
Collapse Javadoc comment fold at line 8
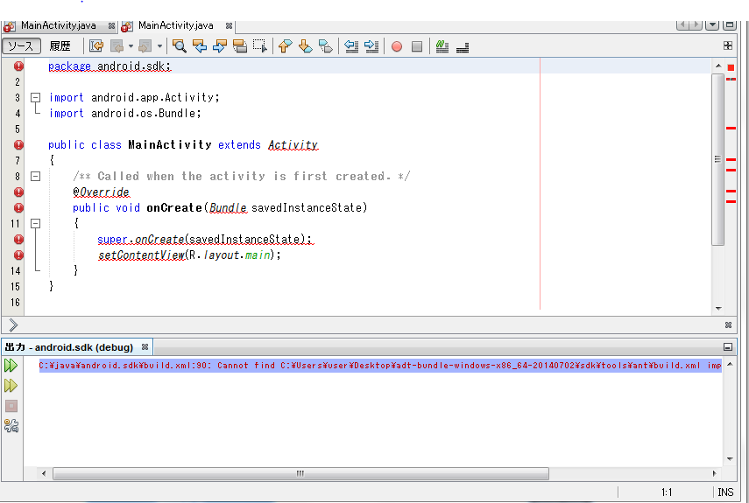pyautogui.click(x=35, y=177)
